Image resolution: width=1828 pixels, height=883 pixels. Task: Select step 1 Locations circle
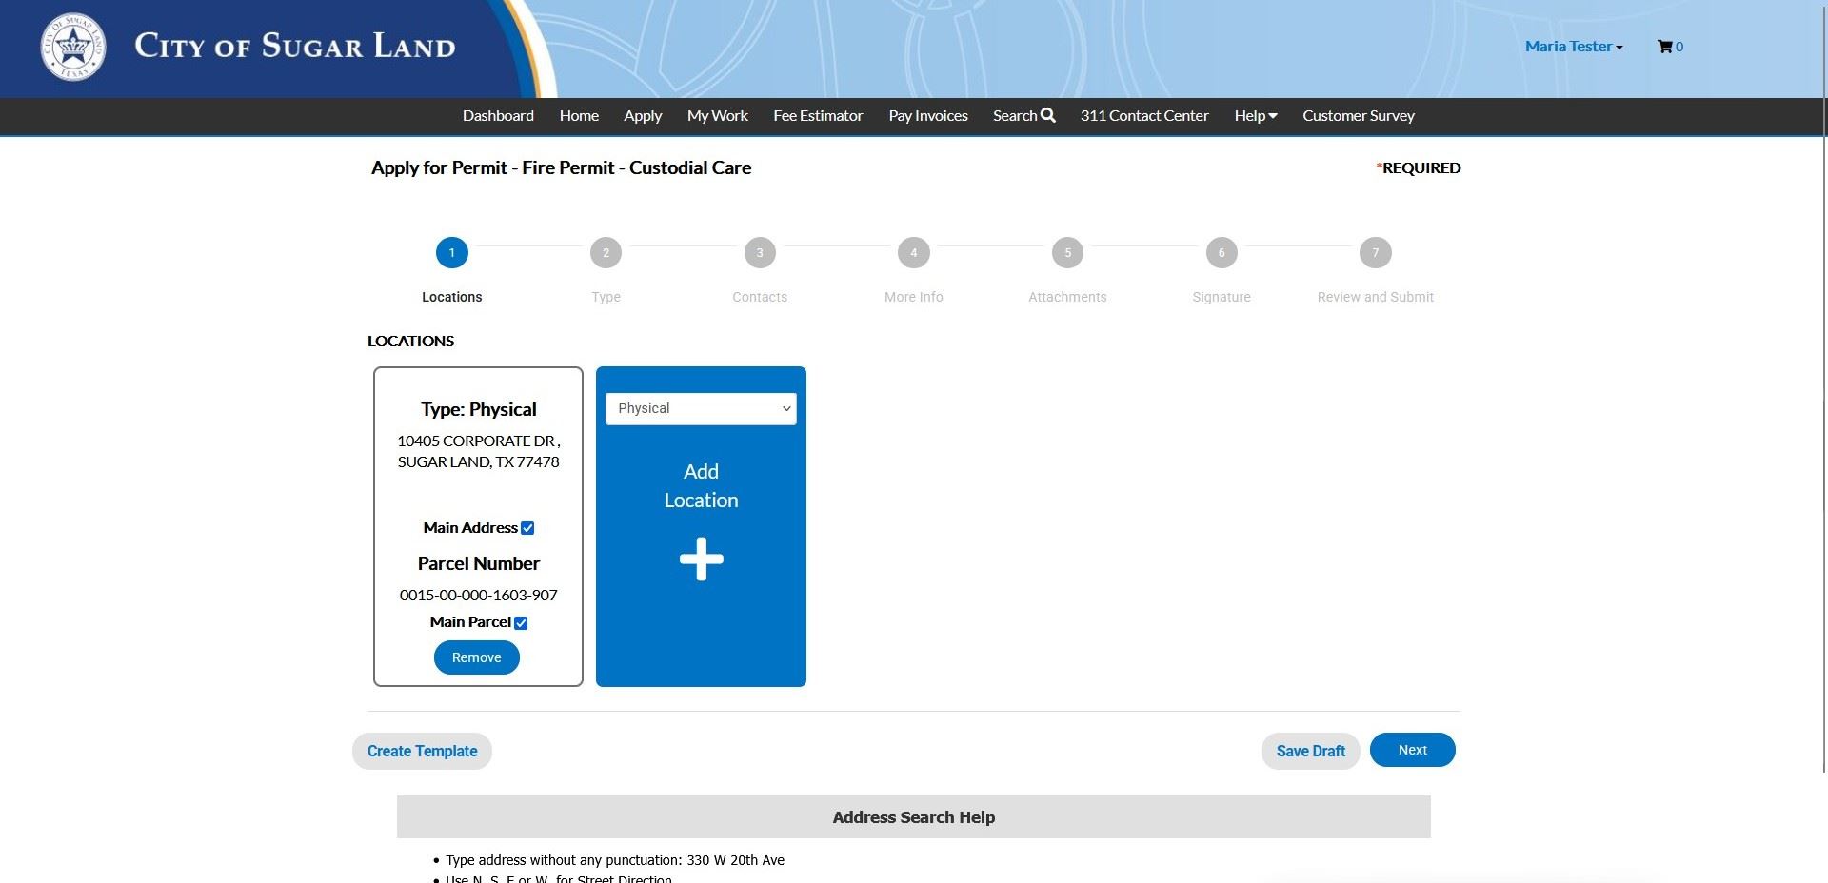coord(451,252)
